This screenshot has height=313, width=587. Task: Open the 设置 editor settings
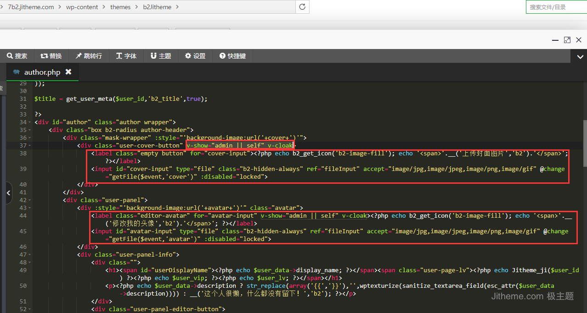click(x=195, y=56)
